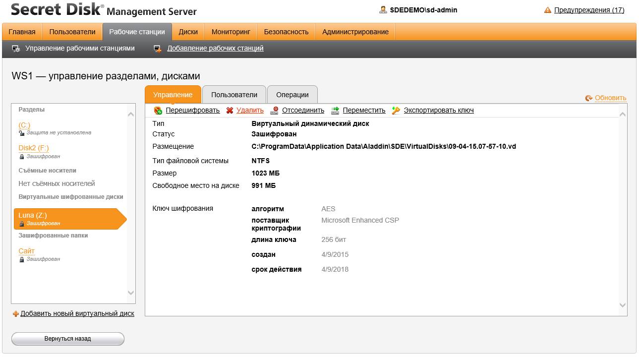The image size is (639, 357).
Task: Click the 256 бит key length value
Action: coord(334,239)
